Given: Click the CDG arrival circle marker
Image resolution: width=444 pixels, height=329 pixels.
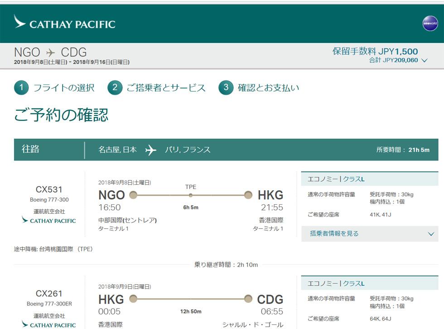Looking at the screenshot, I should pos(248,299).
